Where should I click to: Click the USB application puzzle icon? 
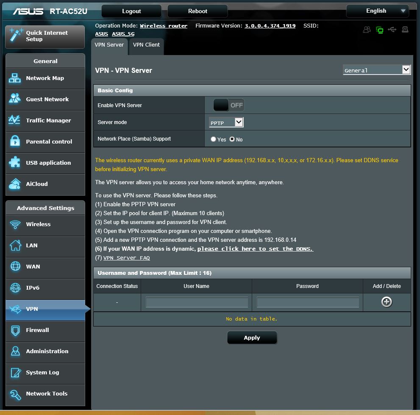14,162
